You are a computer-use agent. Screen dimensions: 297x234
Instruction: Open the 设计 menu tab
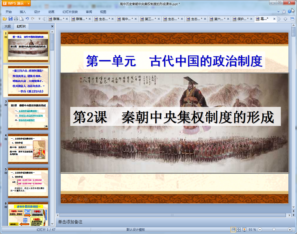pyautogui.click(x=37, y=12)
